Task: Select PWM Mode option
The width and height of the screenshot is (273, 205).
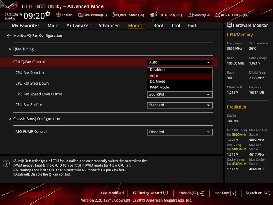Action: 180,87
